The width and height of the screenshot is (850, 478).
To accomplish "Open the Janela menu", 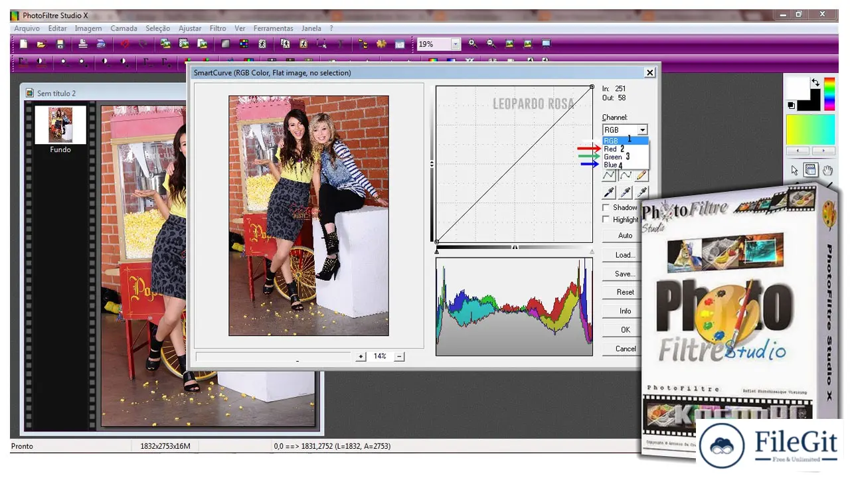I will coord(311,29).
